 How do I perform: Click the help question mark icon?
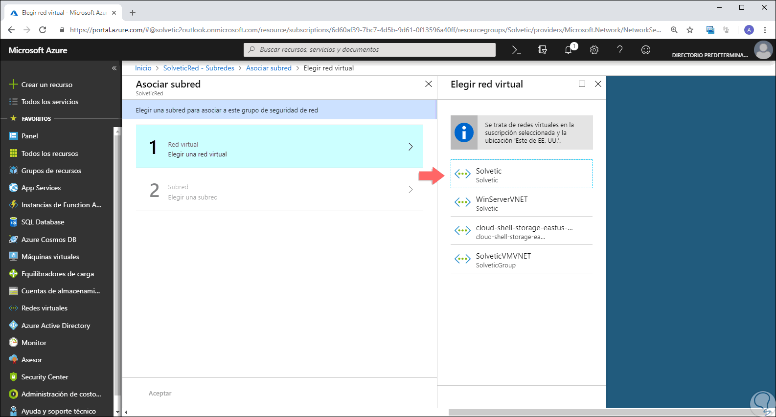[x=620, y=50]
